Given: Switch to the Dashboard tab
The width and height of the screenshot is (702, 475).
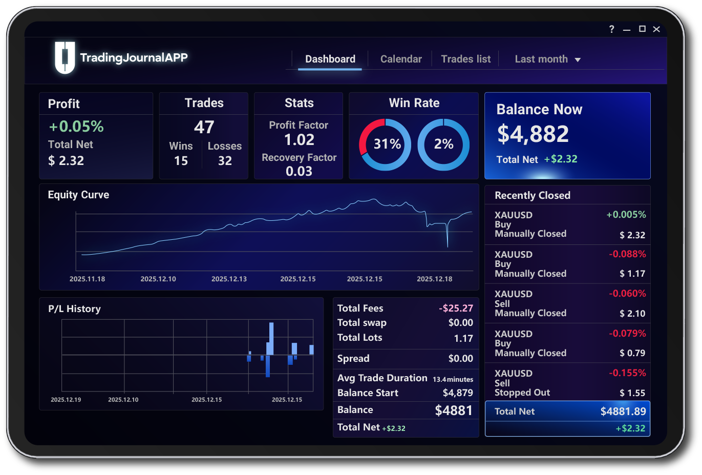Looking at the screenshot, I should click(330, 59).
